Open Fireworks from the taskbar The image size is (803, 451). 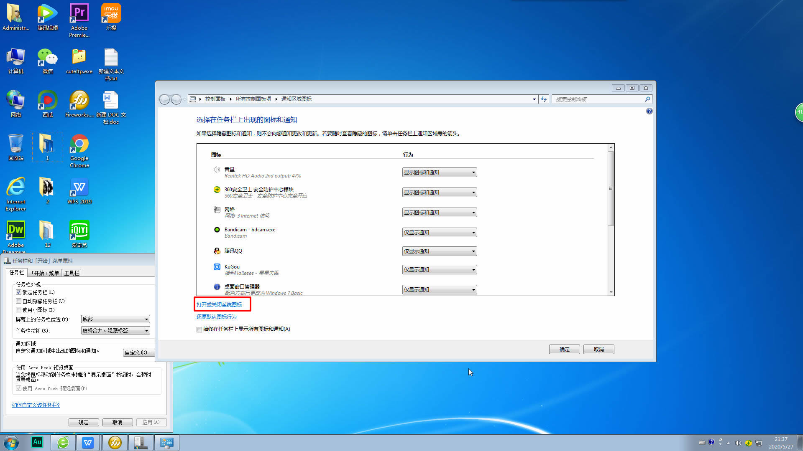click(x=115, y=442)
